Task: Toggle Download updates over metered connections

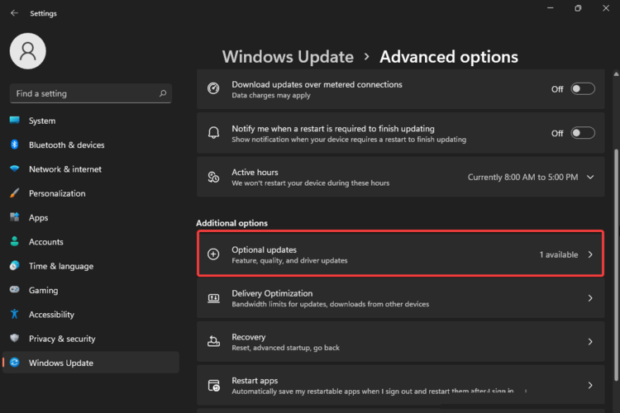Action: pos(583,89)
